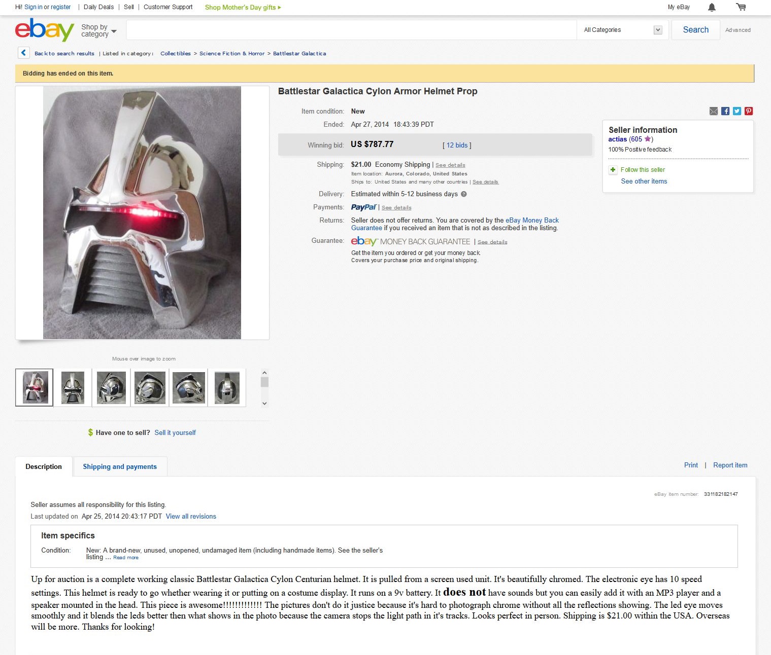Open the All Categories dropdown
Viewport: 771px width, 655px height.
coord(623,30)
